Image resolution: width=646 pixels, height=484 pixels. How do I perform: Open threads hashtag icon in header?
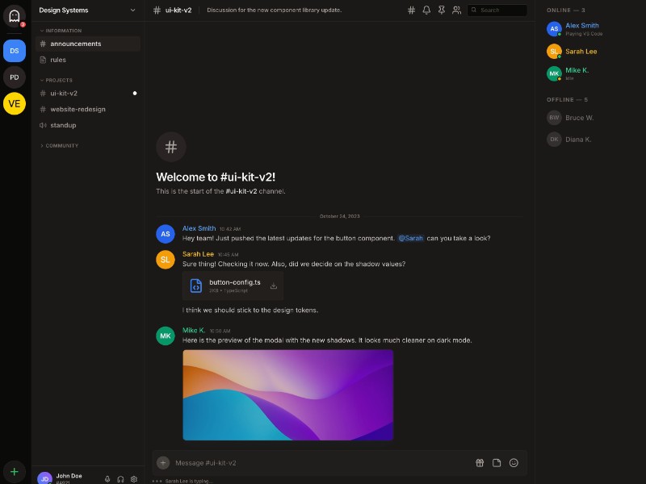coord(411,10)
